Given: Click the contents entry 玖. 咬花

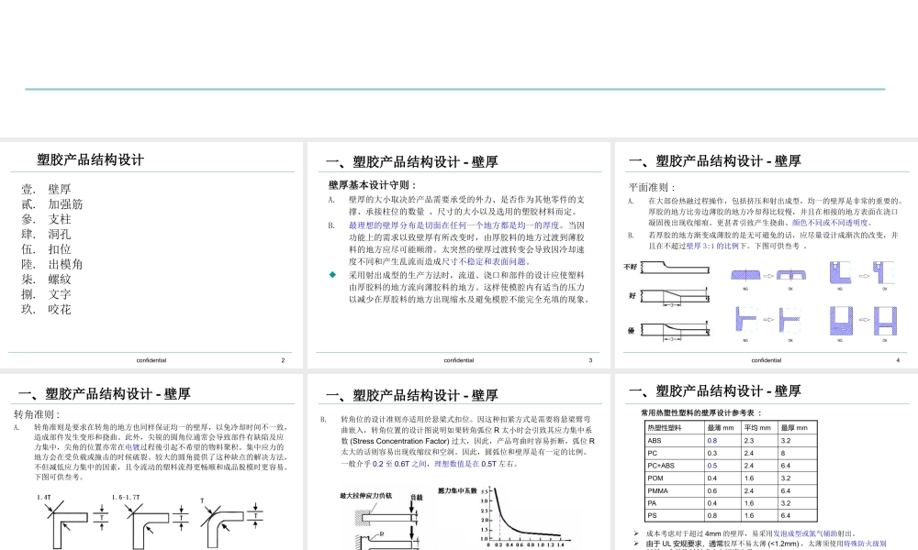Looking at the screenshot, I should tap(46, 310).
